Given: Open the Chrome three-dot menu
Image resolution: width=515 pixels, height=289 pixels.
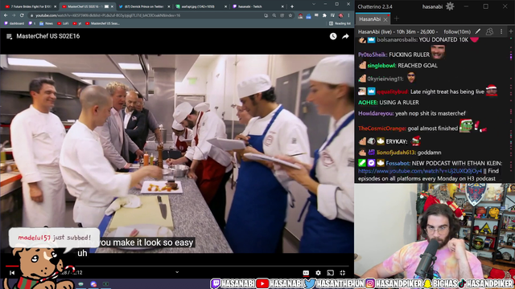Looking at the screenshot, I should pos(348,15).
